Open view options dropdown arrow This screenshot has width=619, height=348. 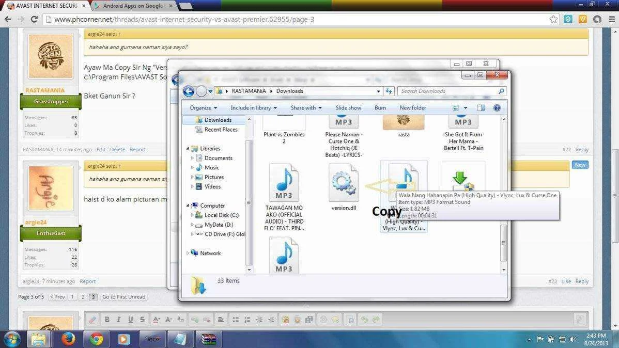pos(466,108)
